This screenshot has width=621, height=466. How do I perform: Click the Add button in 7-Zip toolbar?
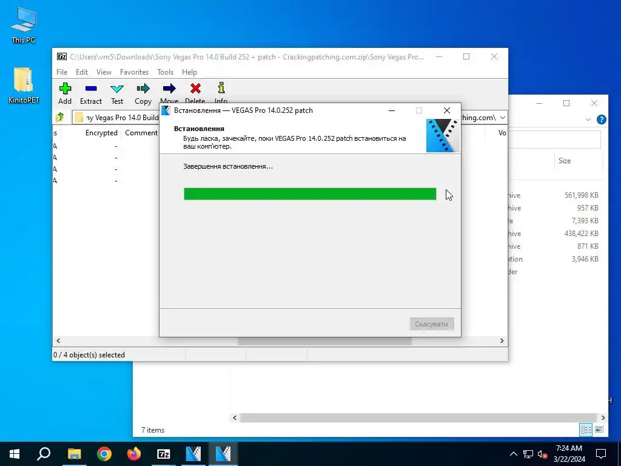pyautogui.click(x=65, y=93)
